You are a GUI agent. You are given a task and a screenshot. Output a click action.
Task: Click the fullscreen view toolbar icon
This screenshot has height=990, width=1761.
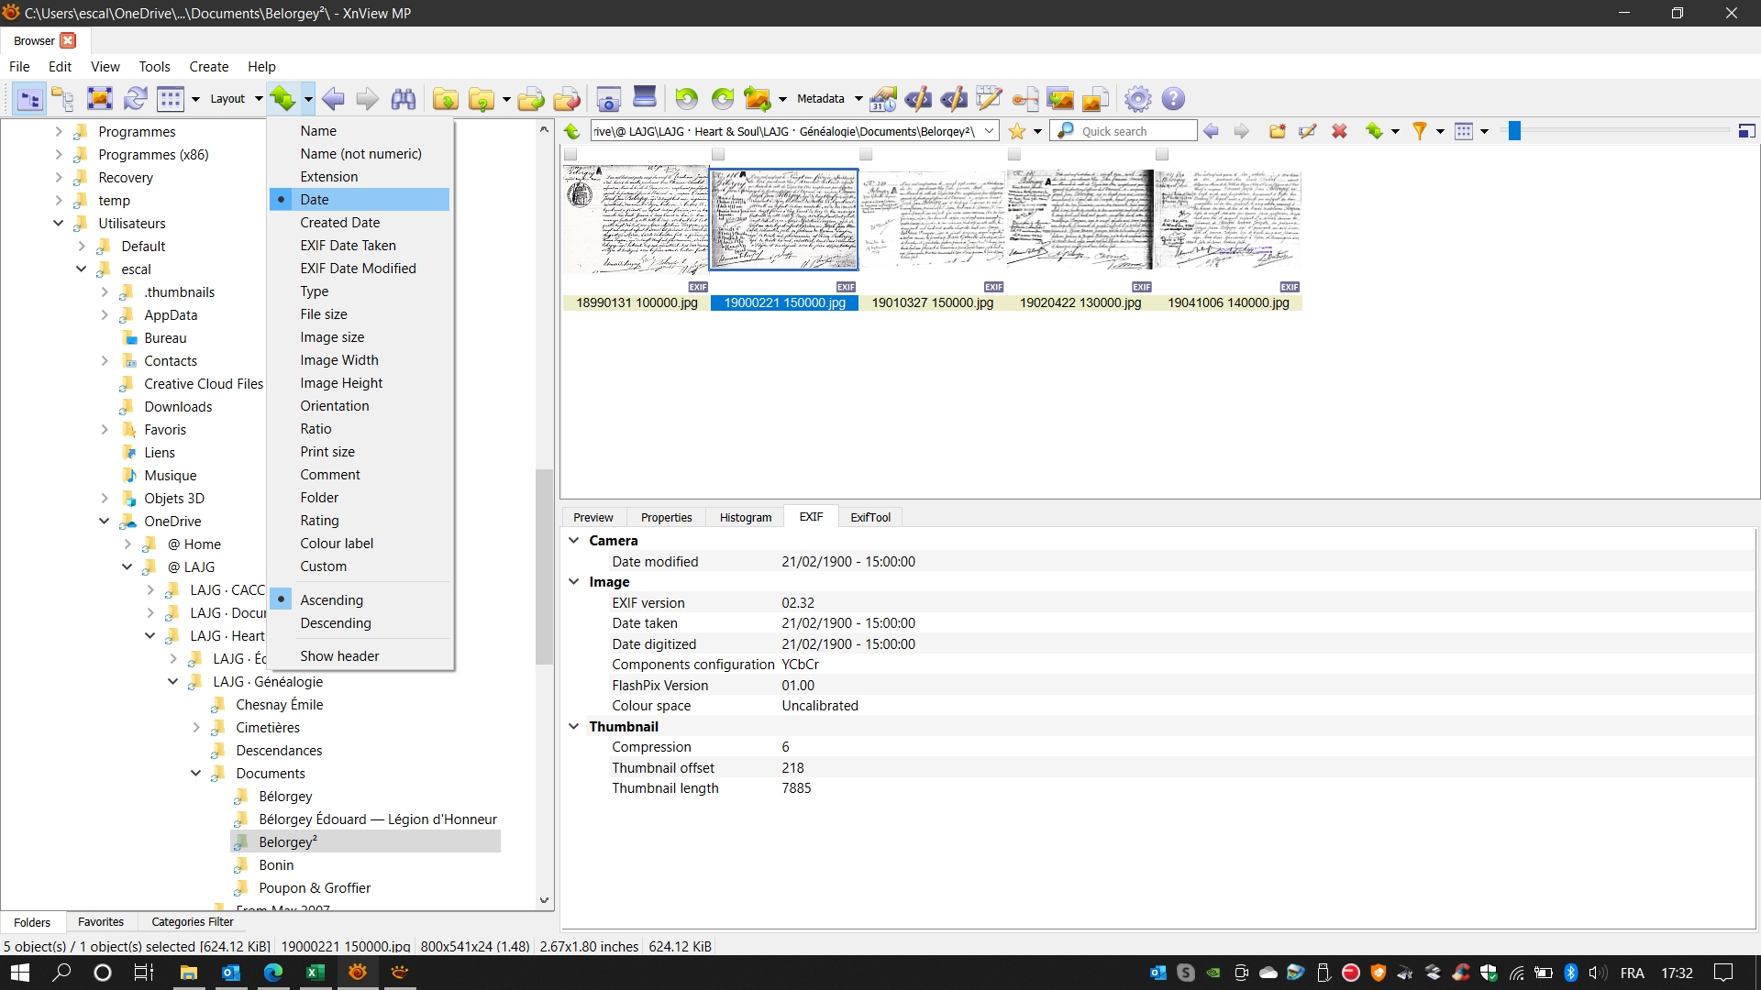[100, 99]
